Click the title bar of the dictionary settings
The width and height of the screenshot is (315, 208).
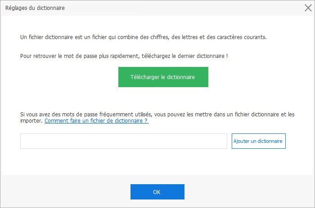click(135, 8)
